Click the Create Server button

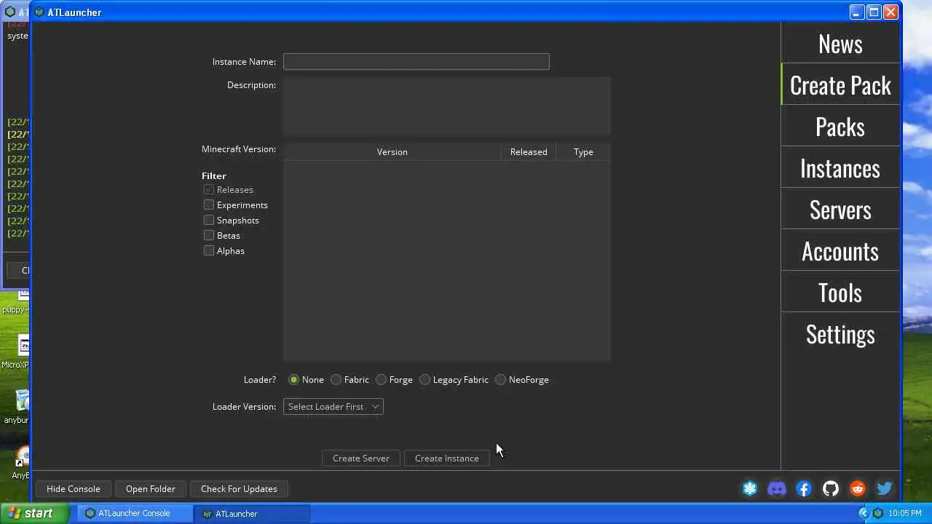pos(361,458)
